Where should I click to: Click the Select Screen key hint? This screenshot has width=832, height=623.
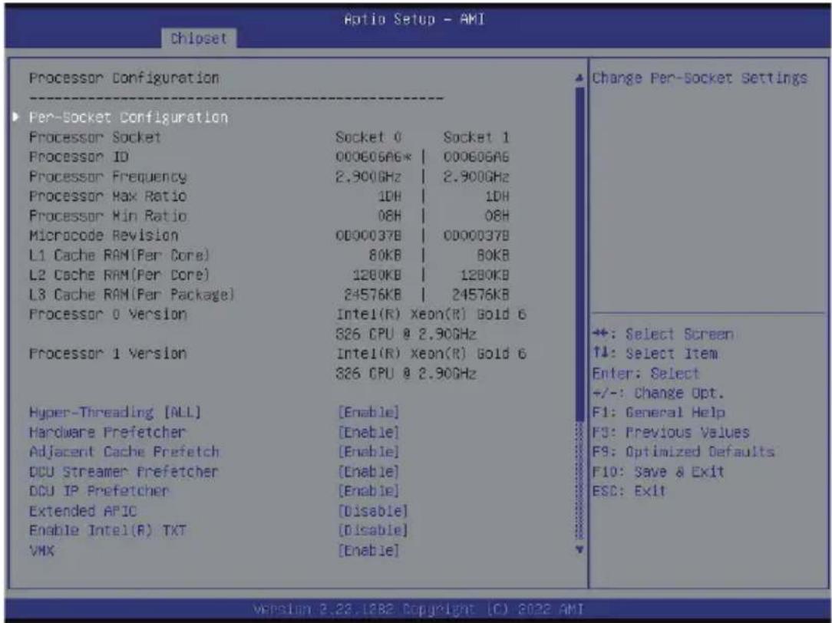click(662, 334)
